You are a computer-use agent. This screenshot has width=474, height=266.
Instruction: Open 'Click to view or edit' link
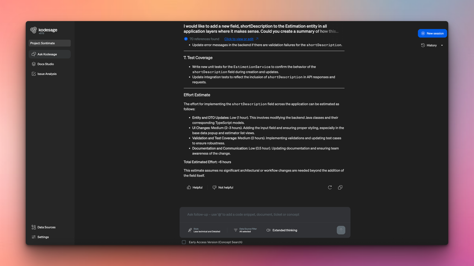click(239, 39)
